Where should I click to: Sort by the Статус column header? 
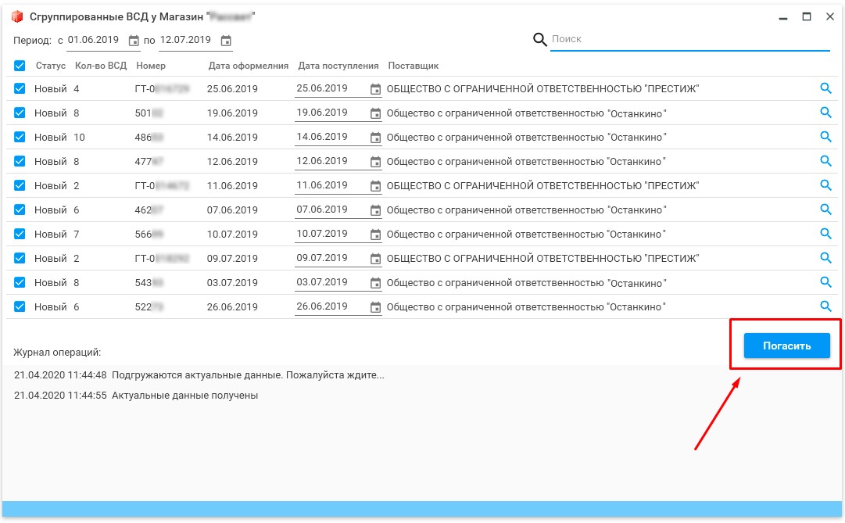(x=51, y=66)
